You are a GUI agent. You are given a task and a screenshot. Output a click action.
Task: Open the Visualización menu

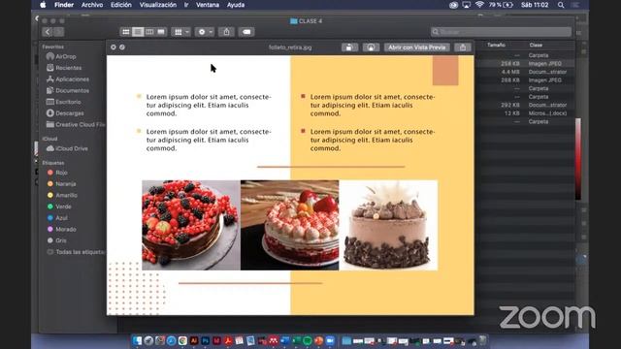click(x=157, y=5)
